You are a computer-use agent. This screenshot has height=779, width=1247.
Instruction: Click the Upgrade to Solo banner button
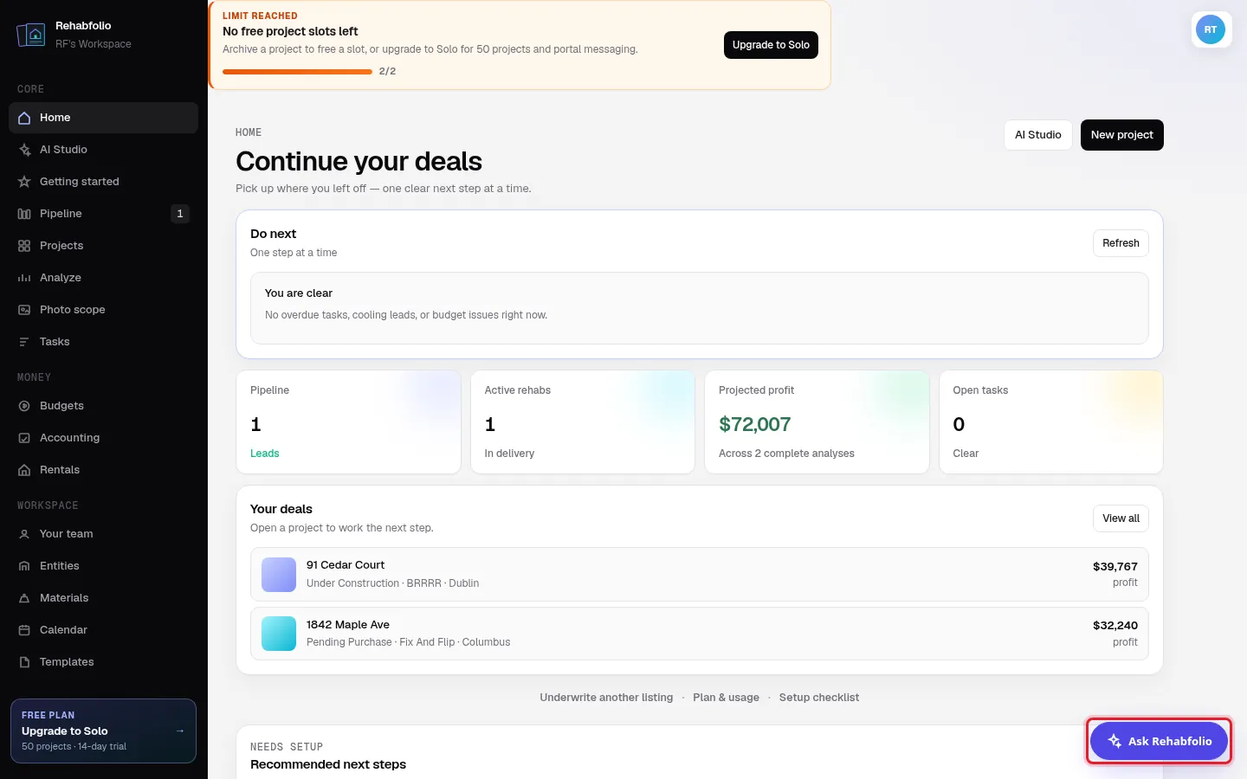771,45
